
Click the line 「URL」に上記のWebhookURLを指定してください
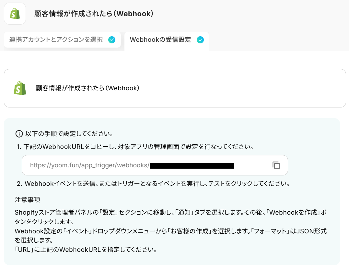(x=86, y=250)
